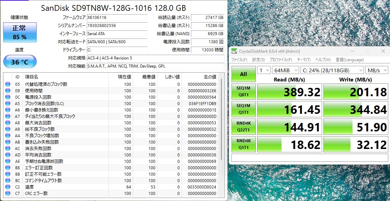Run the RND4K Q32T1 test
The width and height of the screenshot is (390, 201).
[x=244, y=127]
